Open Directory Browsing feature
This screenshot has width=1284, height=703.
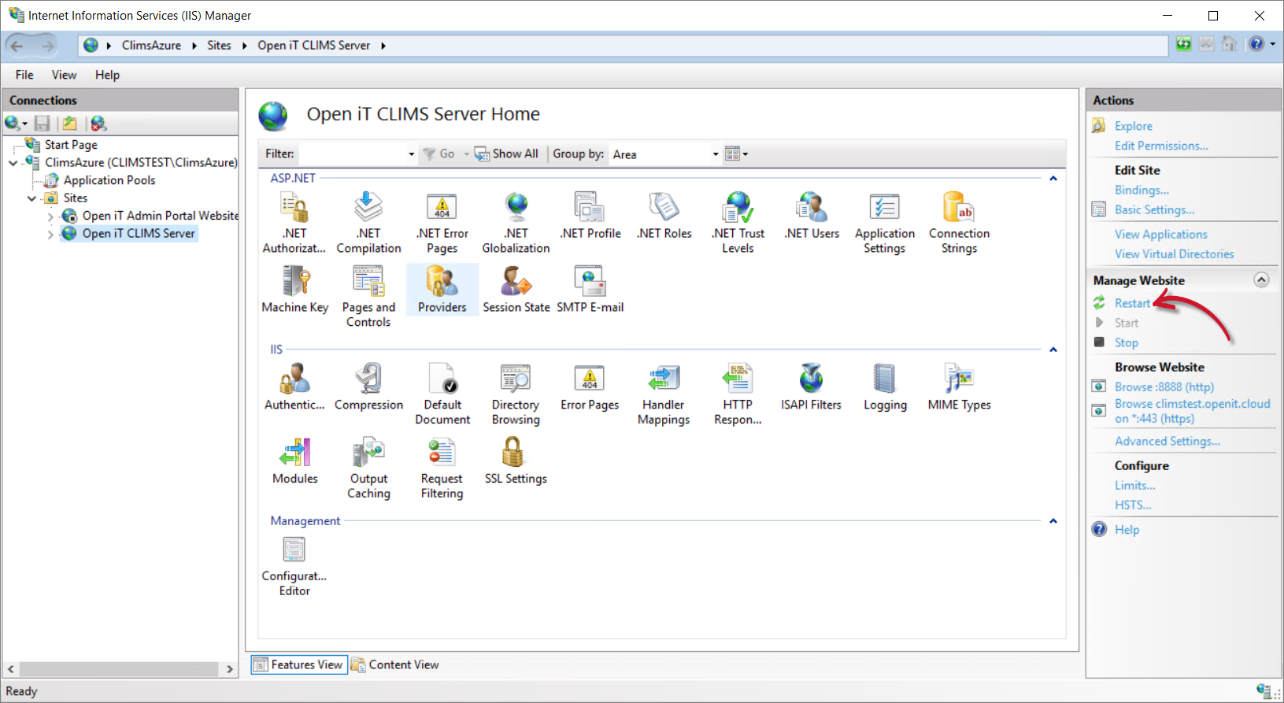click(516, 394)
